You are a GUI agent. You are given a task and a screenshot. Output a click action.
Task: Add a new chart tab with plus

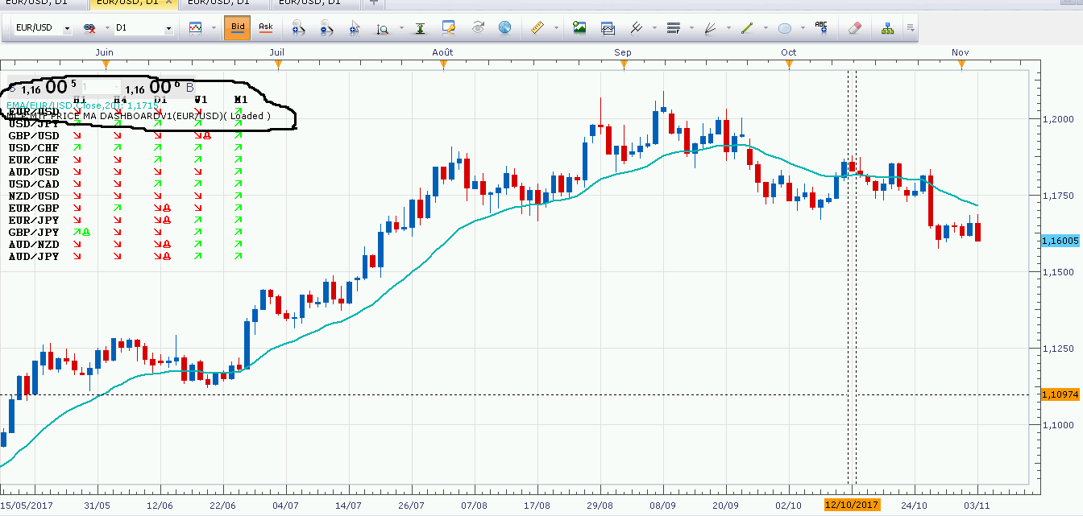point(373,2)
